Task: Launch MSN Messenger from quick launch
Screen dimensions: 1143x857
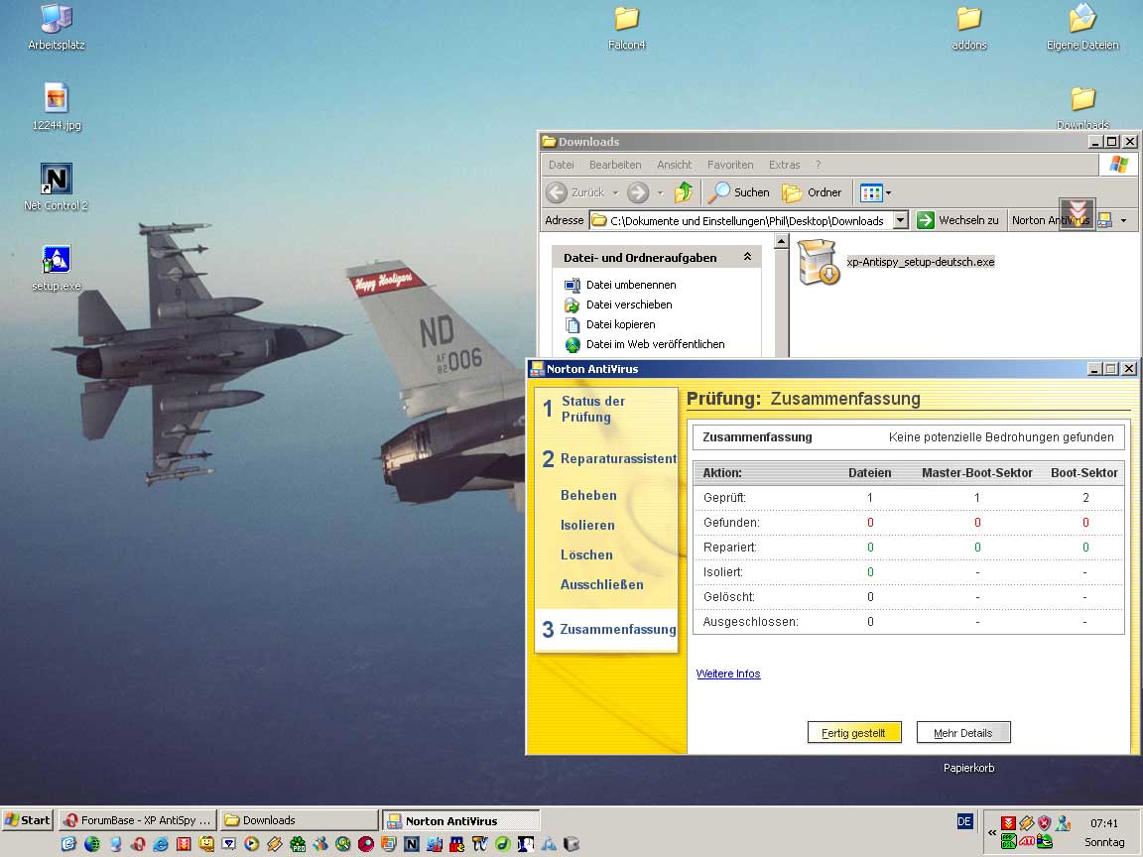Action: coord(320,844)
